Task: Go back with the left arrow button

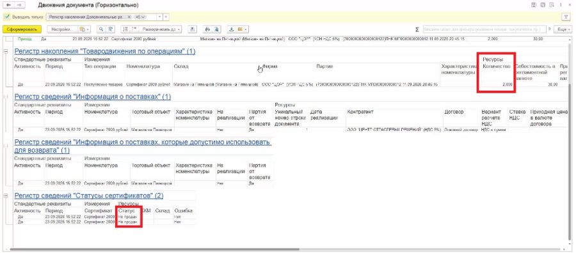Action: tap(9, 5)
